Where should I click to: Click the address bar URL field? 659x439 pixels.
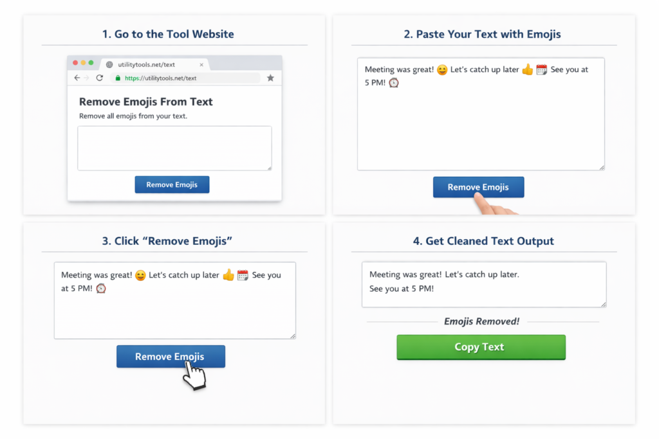click(187, 78)
